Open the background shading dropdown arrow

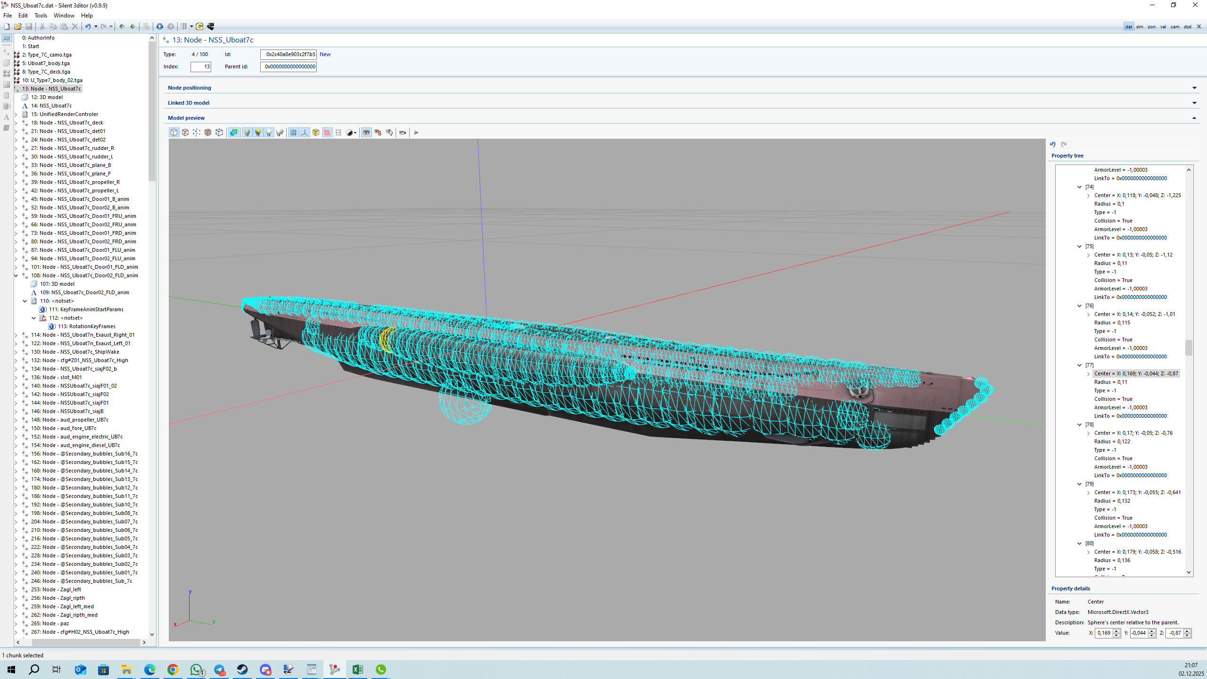click(355, 133)
